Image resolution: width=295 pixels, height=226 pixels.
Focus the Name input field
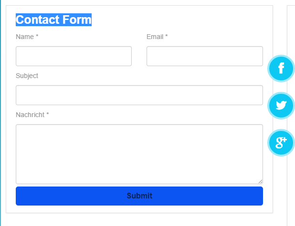(74, 56)
